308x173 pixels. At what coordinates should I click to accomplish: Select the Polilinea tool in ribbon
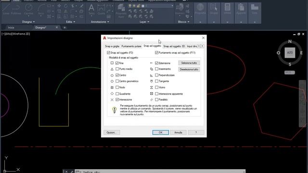tap(16, 10)
